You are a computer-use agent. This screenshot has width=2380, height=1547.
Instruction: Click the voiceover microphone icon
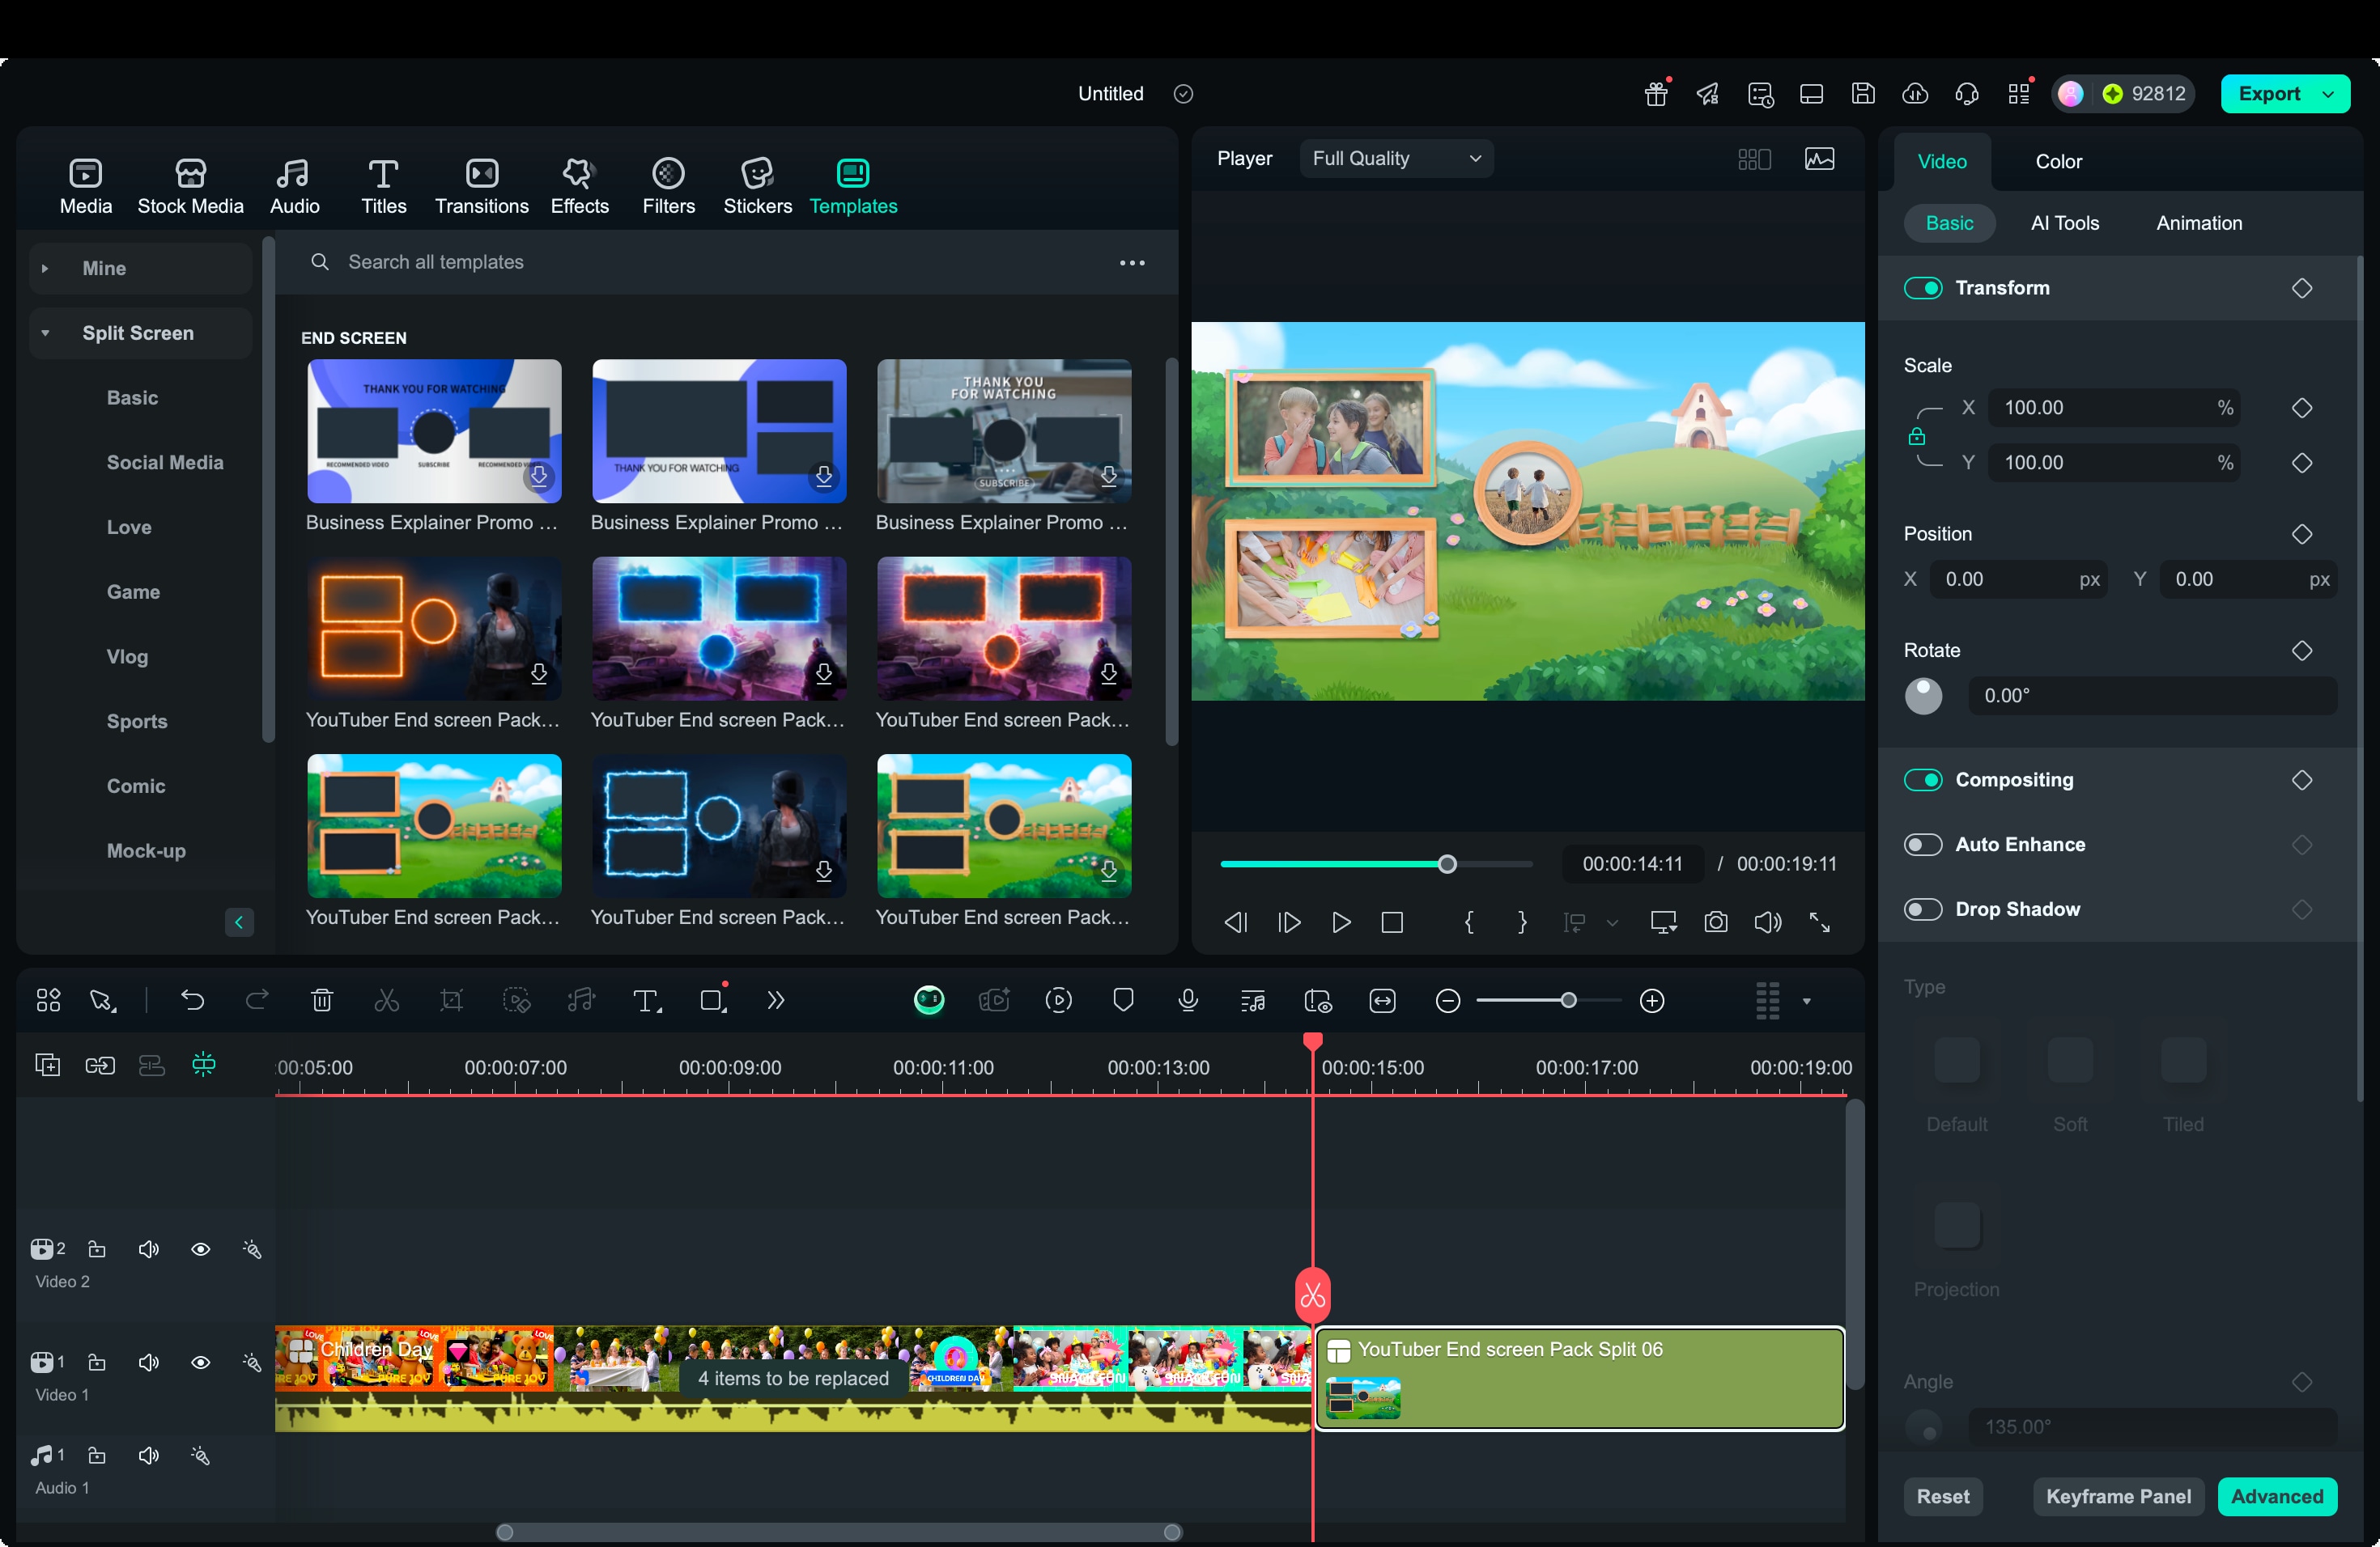click(x=1188, y=1000)
